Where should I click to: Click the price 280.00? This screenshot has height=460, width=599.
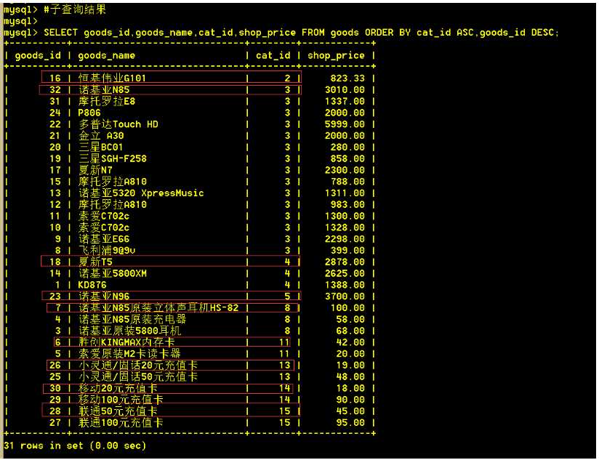pos(347,147)
